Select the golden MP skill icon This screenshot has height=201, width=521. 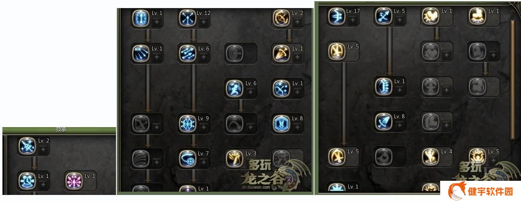pos(477,156)
